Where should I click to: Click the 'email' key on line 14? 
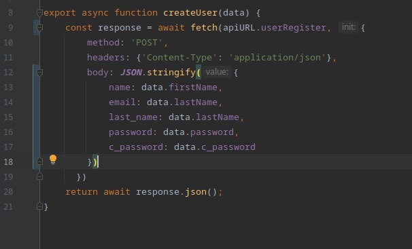tap(122, 102)
